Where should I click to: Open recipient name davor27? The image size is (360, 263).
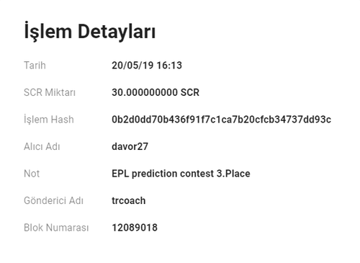click(130, 146)
